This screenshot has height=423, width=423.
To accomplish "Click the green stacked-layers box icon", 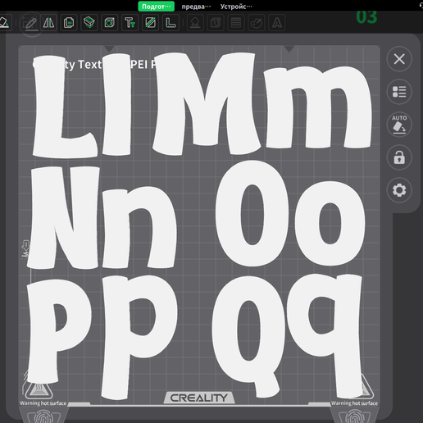I will click(89, 23).
